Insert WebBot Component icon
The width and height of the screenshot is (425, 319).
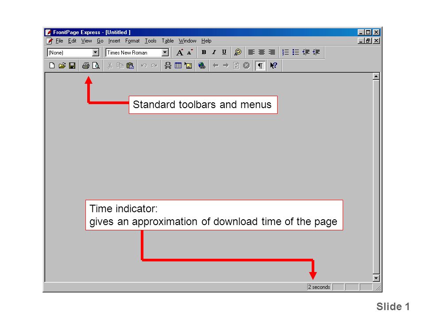tap(168, 66)
